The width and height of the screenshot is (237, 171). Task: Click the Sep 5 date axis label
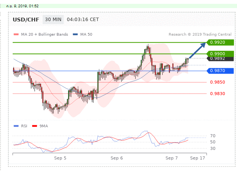(60, 158)
